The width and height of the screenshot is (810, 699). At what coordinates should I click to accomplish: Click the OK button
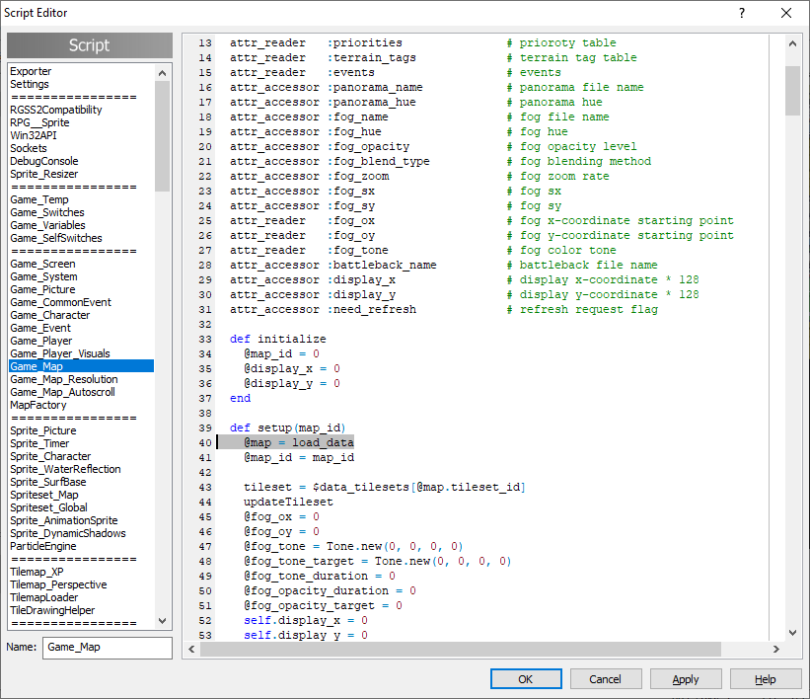coord(526,679)
